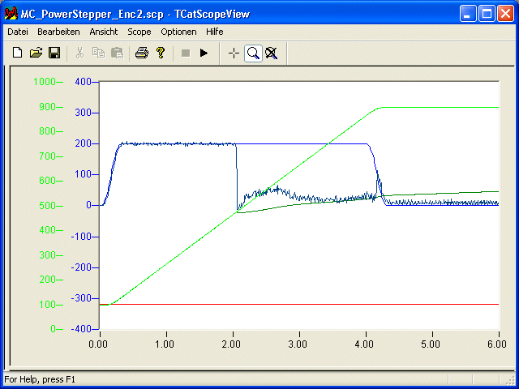Click the Cut scissors icon
The height and width of the screenshot is (389, 519).
pyautogui.click(x=79, y=53)
